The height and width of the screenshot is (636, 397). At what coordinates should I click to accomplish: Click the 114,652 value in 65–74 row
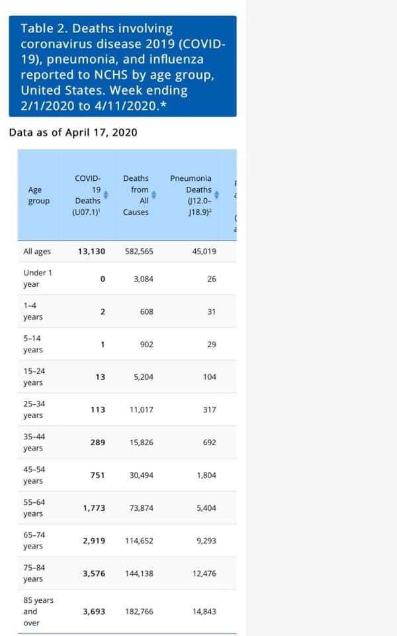[139, 541]
